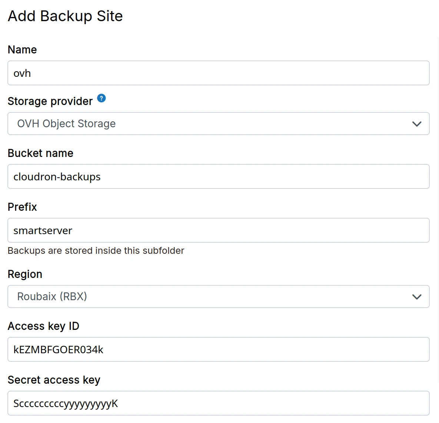Click the Name field label
This screenshot has height=423, width=439.
22,50
